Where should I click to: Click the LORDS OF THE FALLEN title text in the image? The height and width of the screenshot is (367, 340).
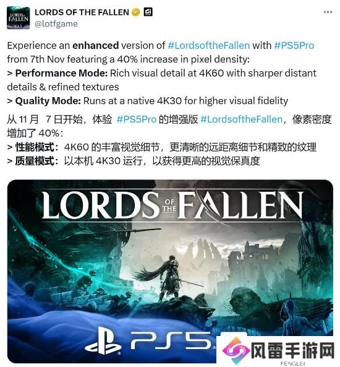pos(172,205)
